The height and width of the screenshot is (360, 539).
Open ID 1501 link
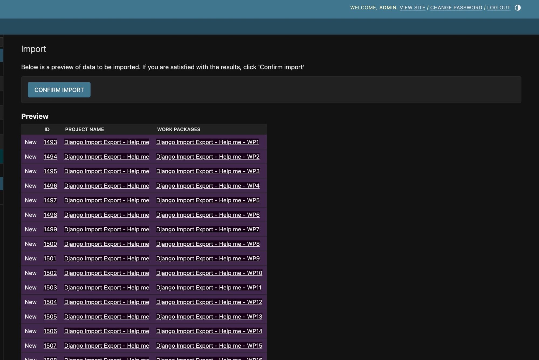coord(50,258)
